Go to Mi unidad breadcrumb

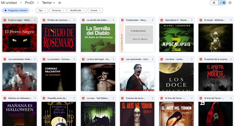coord(9,3)
